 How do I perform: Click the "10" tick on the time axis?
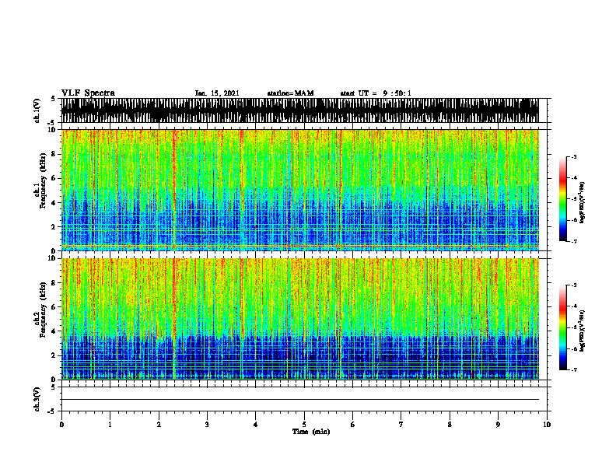click(x=547, y=425)
